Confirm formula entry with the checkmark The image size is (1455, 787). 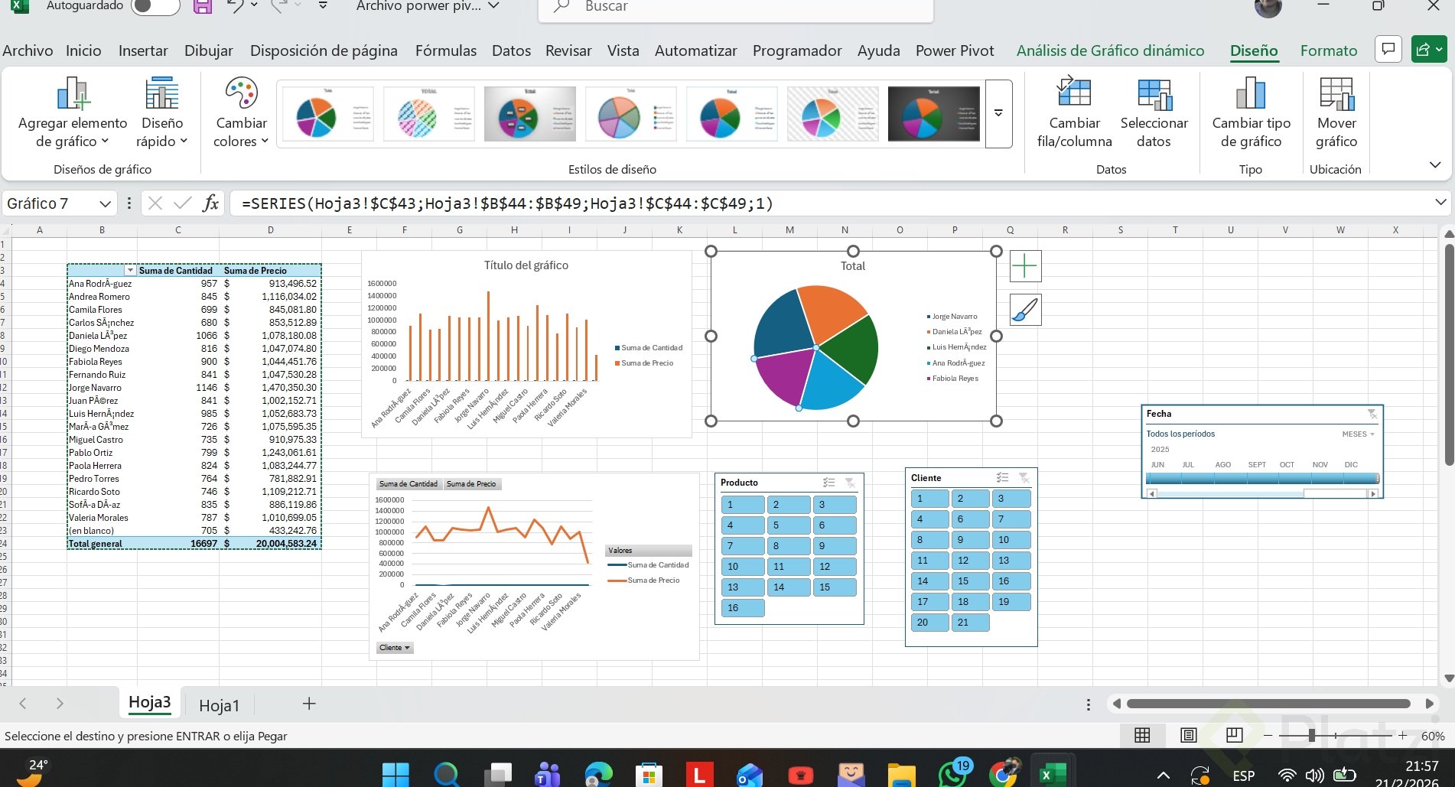(x=182, y=203)
